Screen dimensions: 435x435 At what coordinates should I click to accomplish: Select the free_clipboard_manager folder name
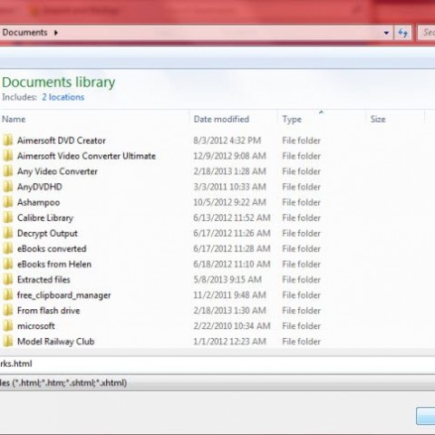click(64, 295)
